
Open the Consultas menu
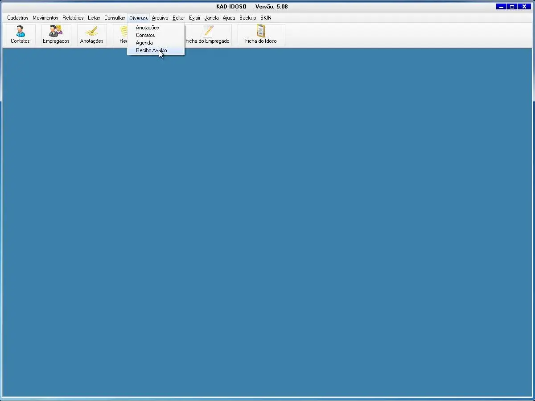point(115,18)
